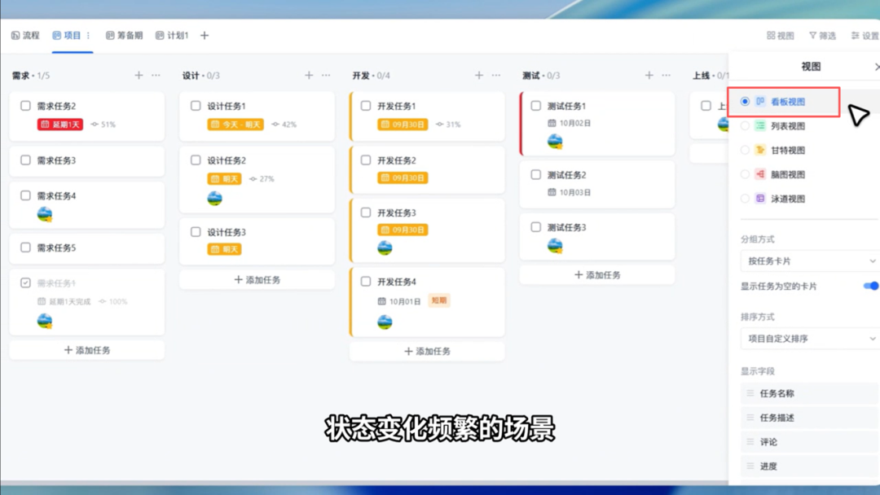This screenshot has height=495, width=880.
Task: Click 添加任务 in 需求 column
Action: 87,350
